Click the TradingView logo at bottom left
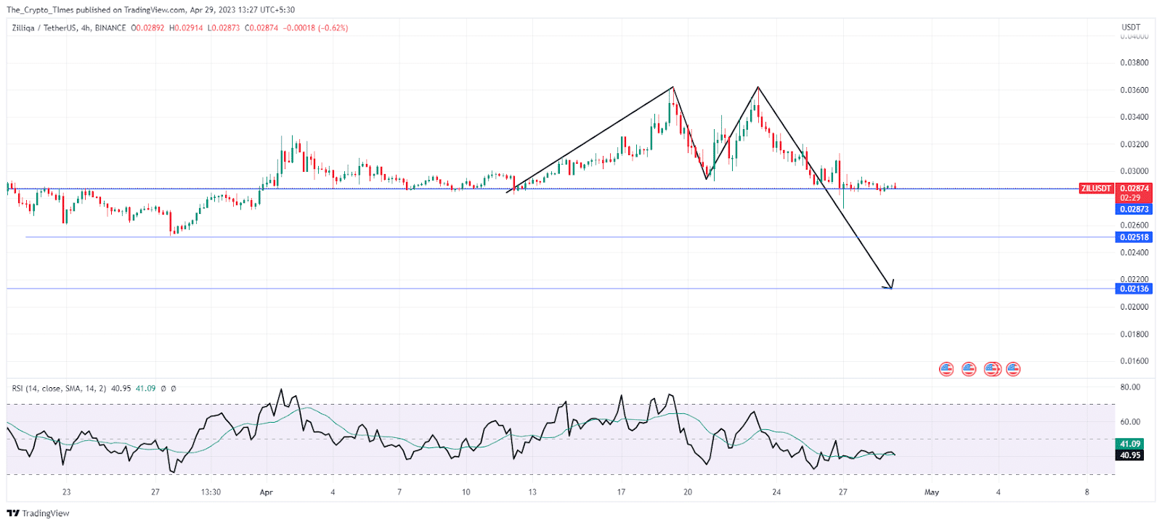The width and height of the screenshot is (1162, 525). point(38,513)
